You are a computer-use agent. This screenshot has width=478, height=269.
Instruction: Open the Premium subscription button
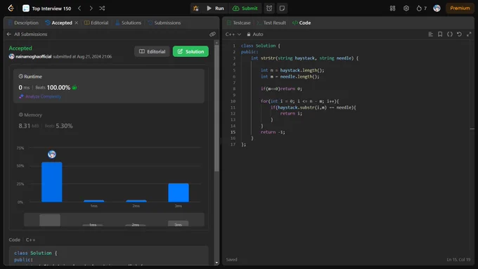460,8
